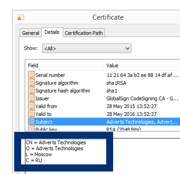The width and height of the screenshot is (180, 174).
Task: Click the C = RU line
Action: 34,160
